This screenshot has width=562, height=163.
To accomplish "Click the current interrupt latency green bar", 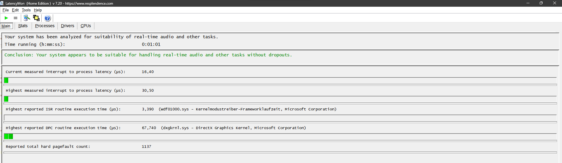I will coord(6,80).
